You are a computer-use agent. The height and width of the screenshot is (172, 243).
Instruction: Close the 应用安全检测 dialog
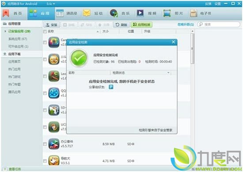[174, 42]
